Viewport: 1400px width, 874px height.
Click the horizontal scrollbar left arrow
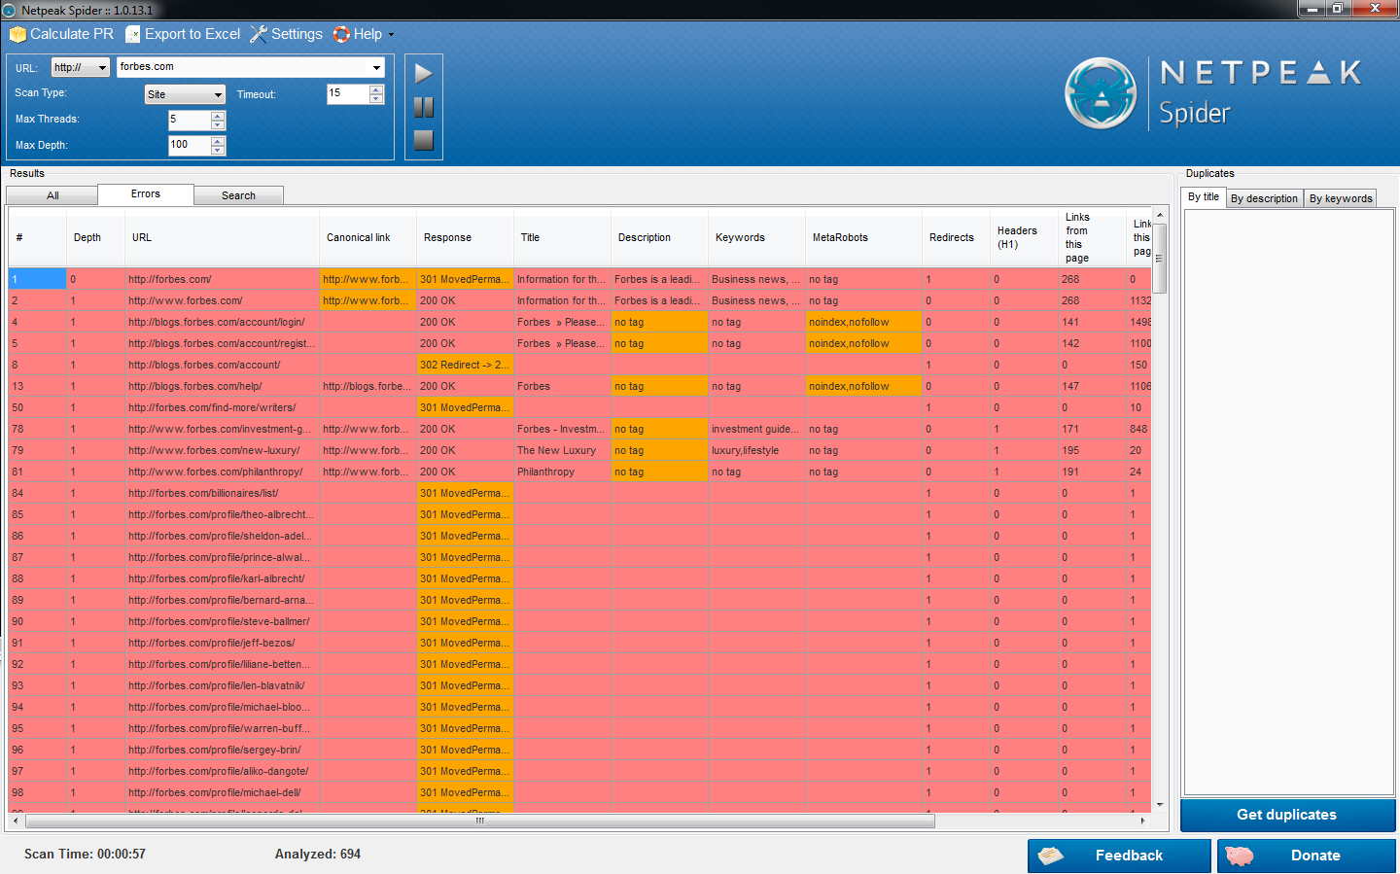[x=15, y=822]
